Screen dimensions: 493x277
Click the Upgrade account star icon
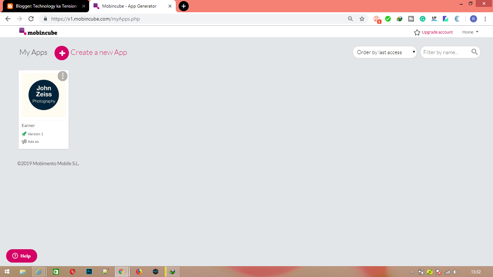pyautogui.click(x=417, y=32)
